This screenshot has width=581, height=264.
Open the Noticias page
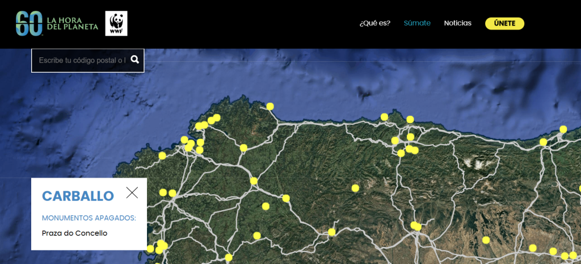coord(457,23)
